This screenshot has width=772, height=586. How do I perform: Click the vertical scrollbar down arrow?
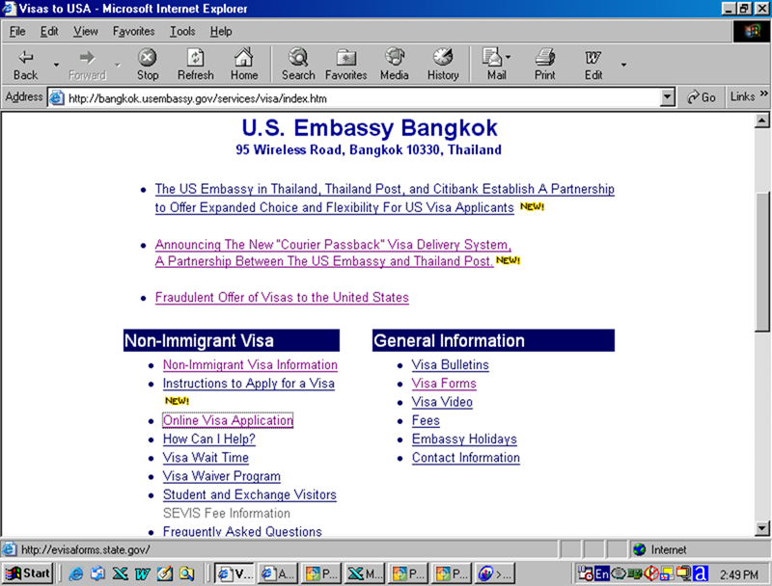(x=761, y=528)
